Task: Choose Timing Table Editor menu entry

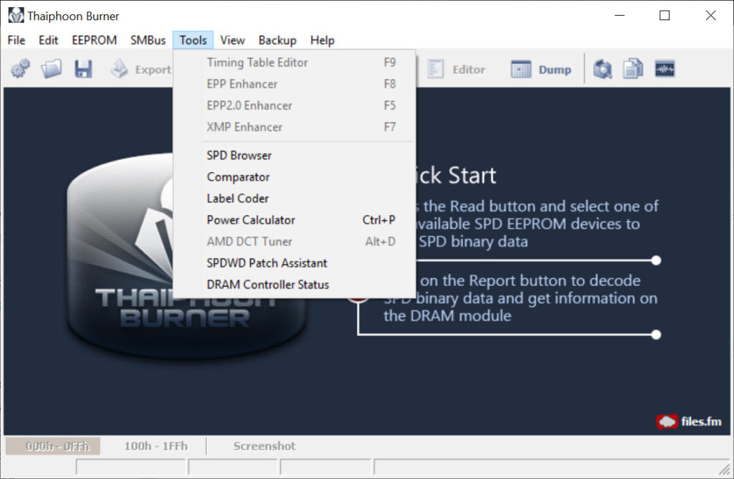Action: point(295,62)
